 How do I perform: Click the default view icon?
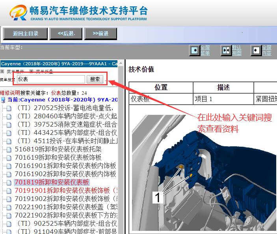[x=226, y=50]
